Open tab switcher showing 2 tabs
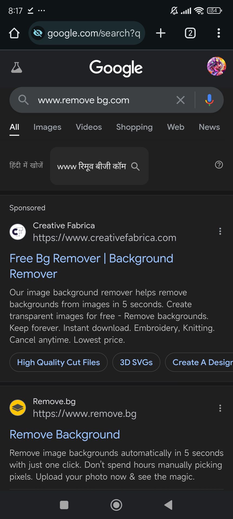This screenshot has width=233, height=519. (x=190, y=33)
